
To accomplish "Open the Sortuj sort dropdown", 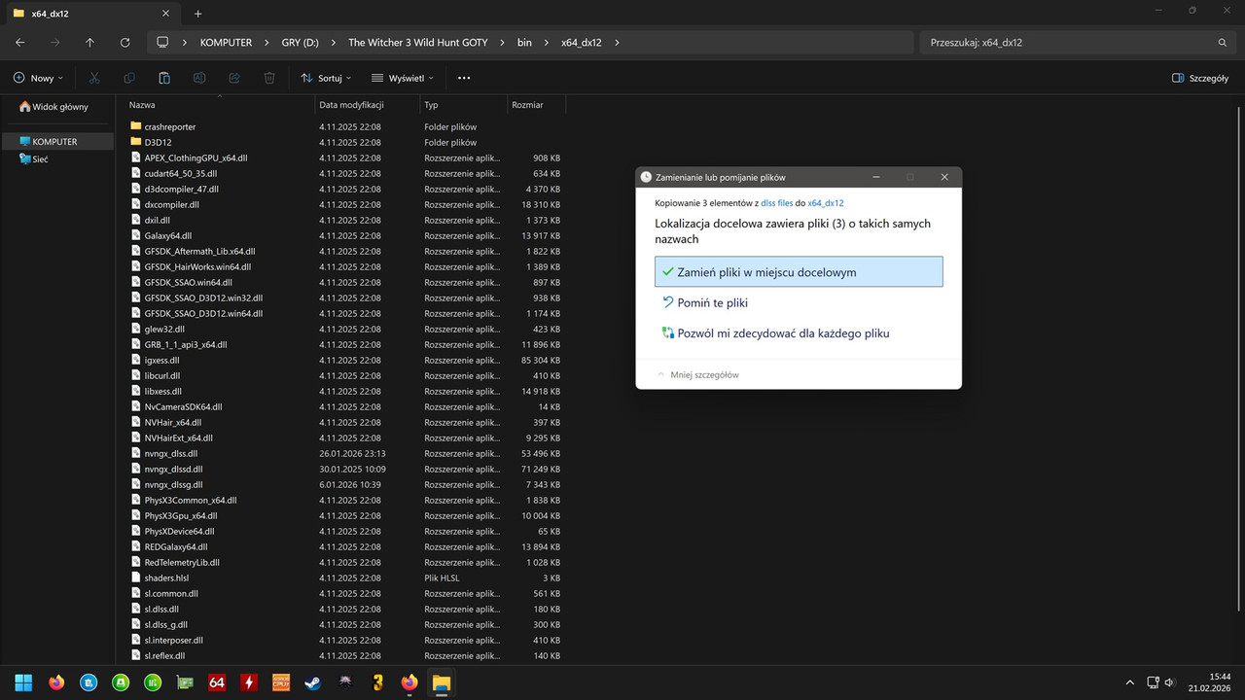I will (x=325, y=78).
